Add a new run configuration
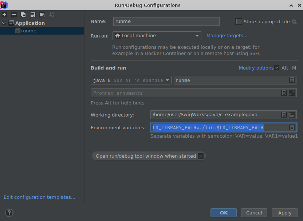 4,15
